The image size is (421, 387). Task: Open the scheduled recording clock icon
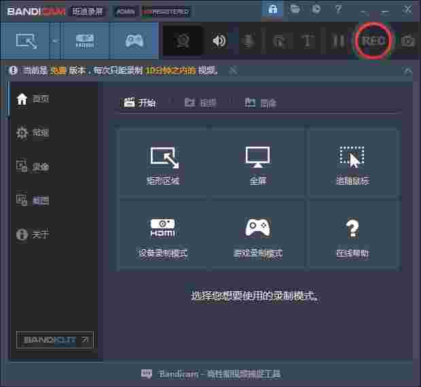point(316,10)
